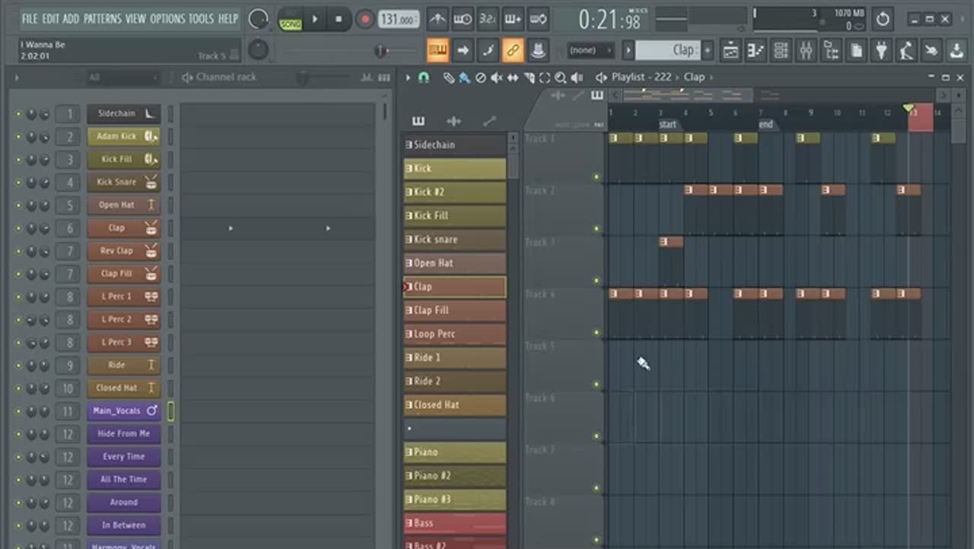Image resolution: width=974 pixels, height=549 pixels.
Task: Open the OPTIONS menu
Action: coord(167,18)
